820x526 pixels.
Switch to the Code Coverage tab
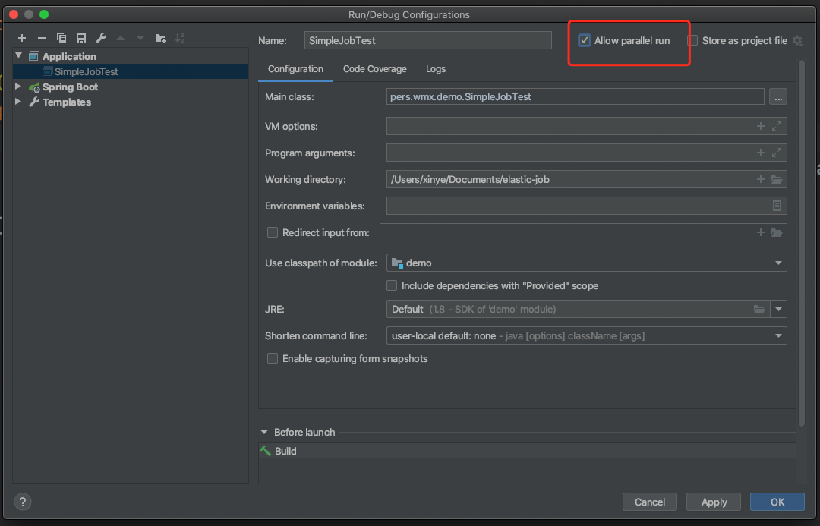(374, 69)
